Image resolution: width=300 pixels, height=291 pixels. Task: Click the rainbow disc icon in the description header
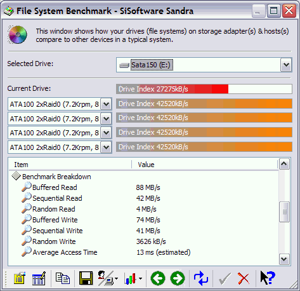point(18,35)
